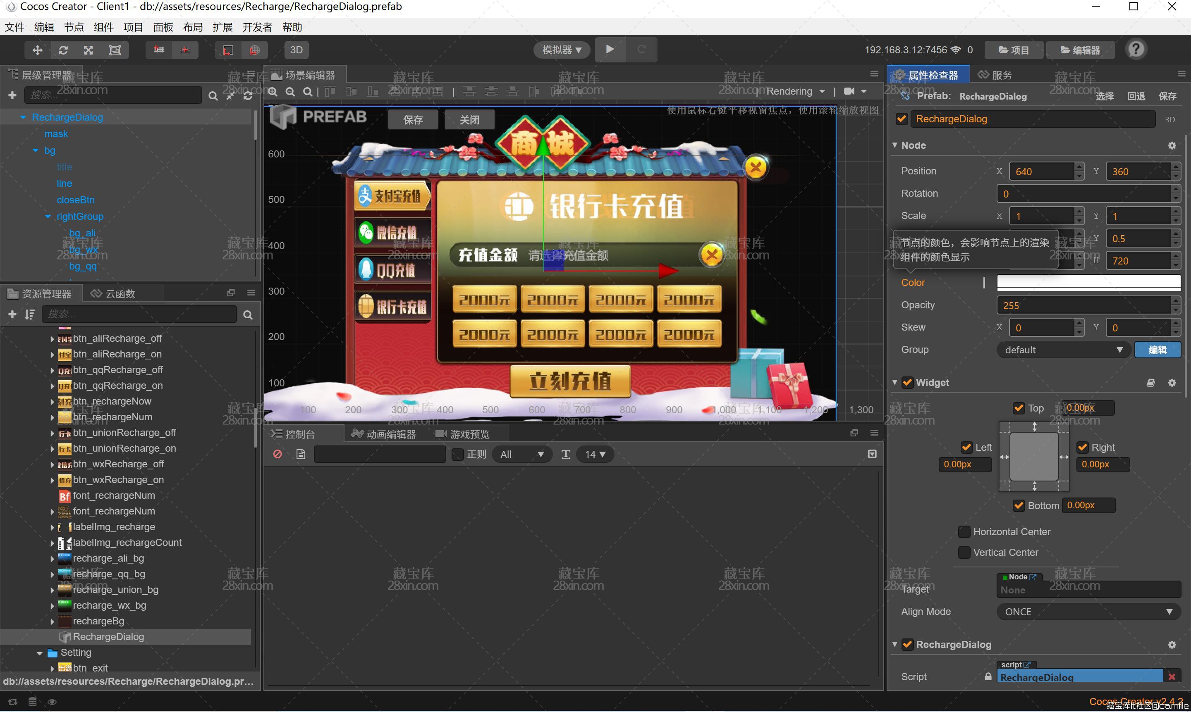Open the Widget help documentation icon
The width and height of the screenshot is (1191, 712).
(1150, 382)
